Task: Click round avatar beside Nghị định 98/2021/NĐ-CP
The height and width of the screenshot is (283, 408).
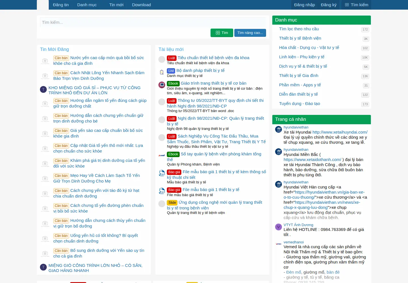Action: click(x=162, y=120)
